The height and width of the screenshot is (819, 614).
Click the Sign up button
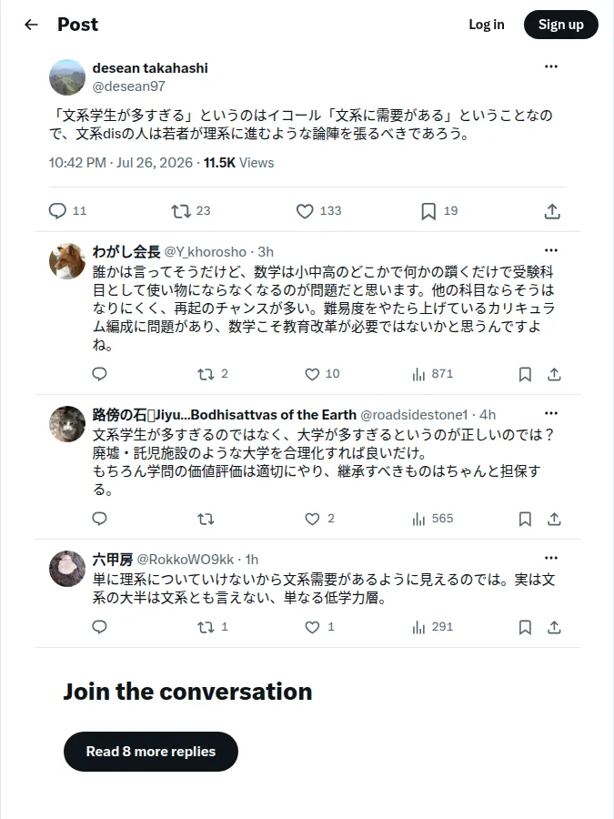click(560, 25)
